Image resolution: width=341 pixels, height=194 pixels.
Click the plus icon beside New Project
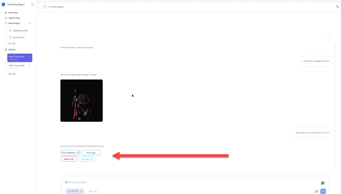coord(29,23)
